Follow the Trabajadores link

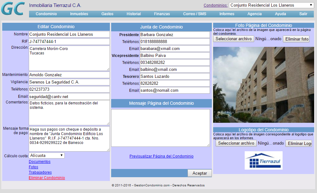click(40, 172)
